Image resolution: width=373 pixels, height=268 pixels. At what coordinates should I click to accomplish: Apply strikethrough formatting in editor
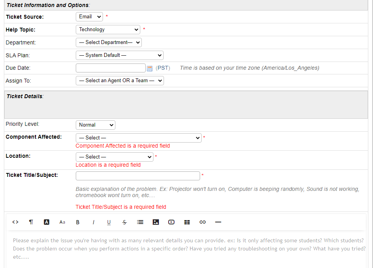pos(124,222)
